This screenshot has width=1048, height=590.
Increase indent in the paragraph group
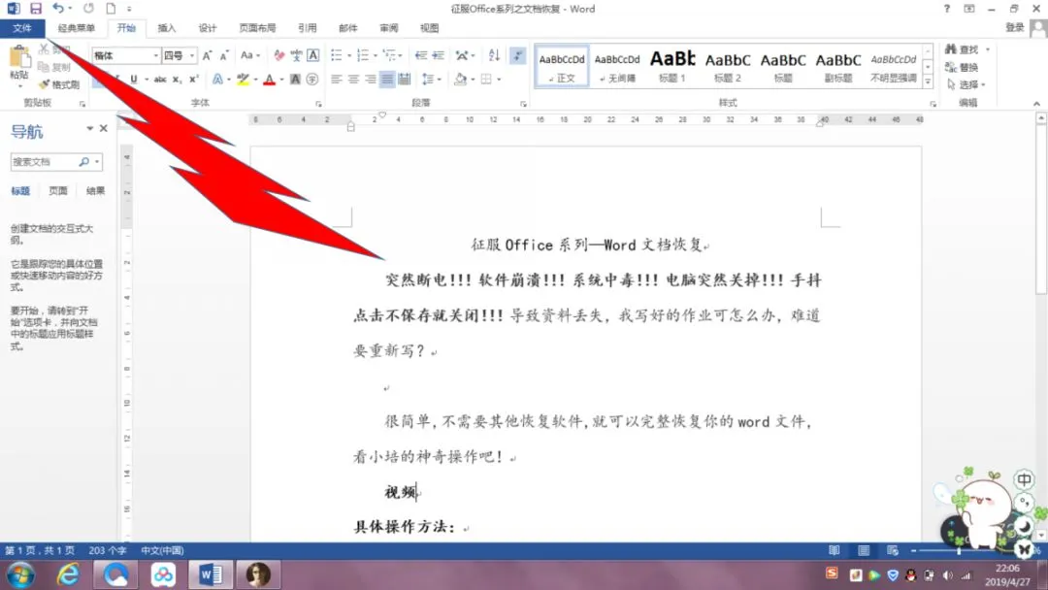pyautogui.click(x=439, y=55)
